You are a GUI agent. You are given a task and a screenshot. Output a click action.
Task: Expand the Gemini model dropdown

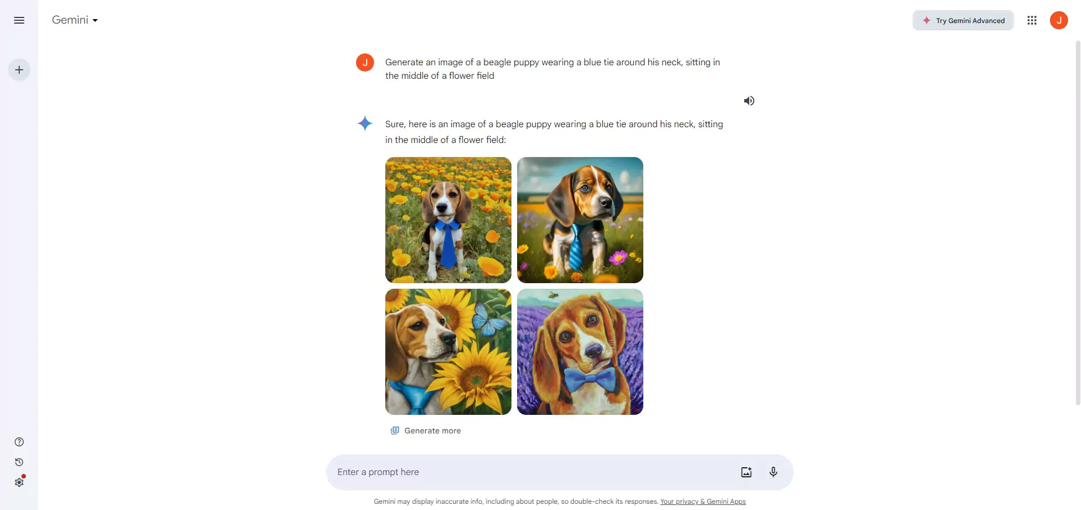[x=75, y=20]
